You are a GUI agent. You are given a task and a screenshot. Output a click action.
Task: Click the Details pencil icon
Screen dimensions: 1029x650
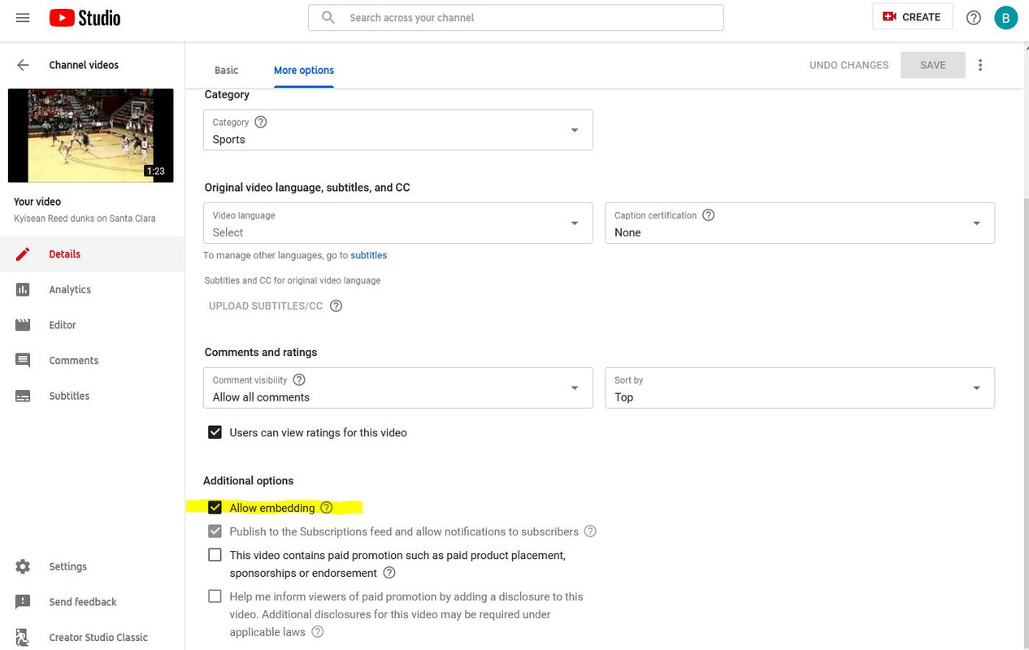[x=23, y=254]
